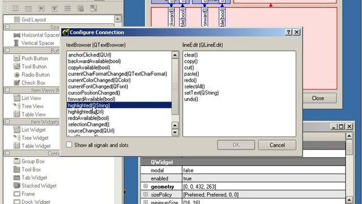Apply the Lay Out Horizontally toolbar icon
Image resolution: width=362 pixels, height=204 pixels.
coord(15,8)
